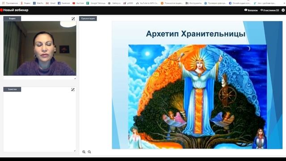Expand the Видео panel to fullscreen
286x161 pixels.
(x=73, y=19)
